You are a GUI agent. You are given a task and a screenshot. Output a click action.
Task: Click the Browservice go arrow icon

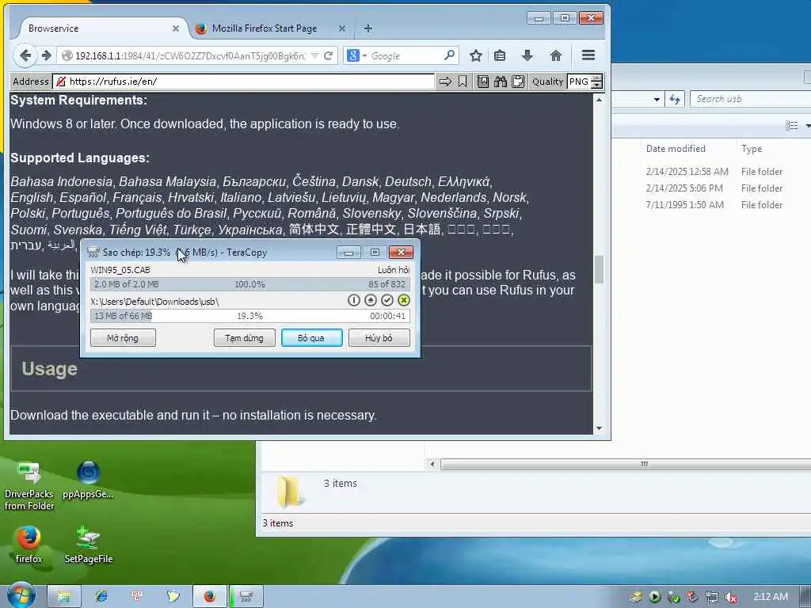tap(445, 82)
